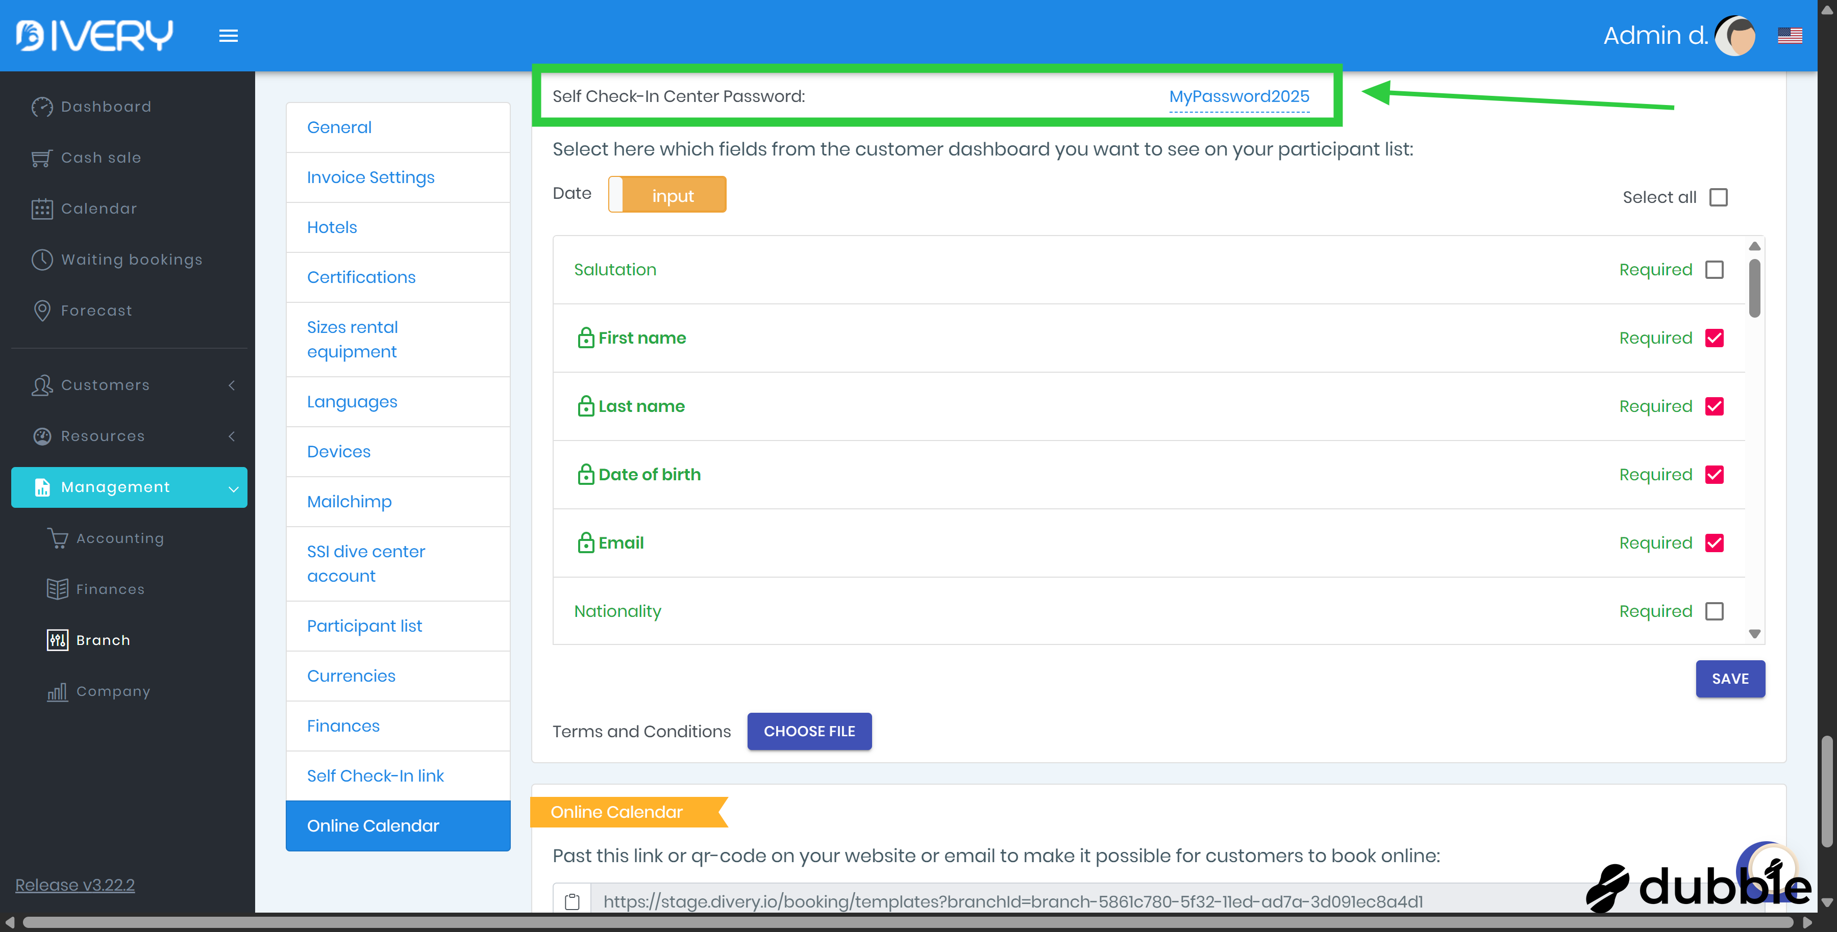Image resolution: width=1837 pixels, height=932 pixels.
Task: Enable Required for Salutation
Action: click(x=1715, y=270)
